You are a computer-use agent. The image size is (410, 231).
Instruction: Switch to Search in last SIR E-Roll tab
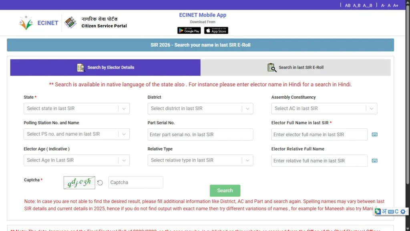click(x=295, y=67)
